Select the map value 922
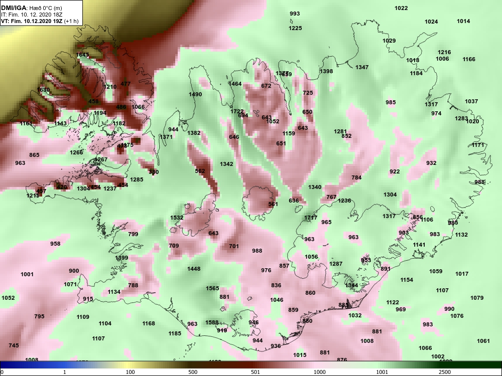This screenshot has height=376, width=502. point(395,171)
